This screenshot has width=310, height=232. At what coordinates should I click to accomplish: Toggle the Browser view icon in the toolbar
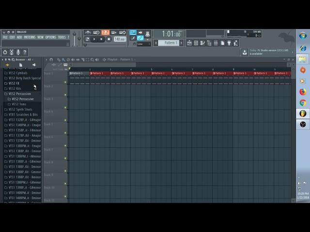pyautogui.click(x=209, y=43)
